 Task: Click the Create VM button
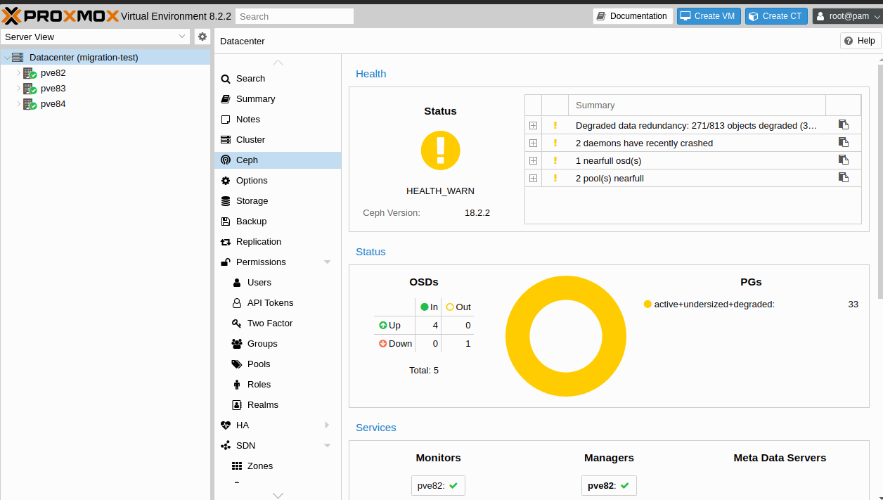pos(709,16)
